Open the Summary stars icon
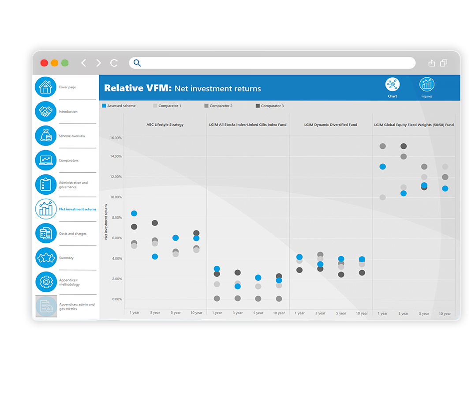Image resolution: width=475 pixels, height=400 pixels. pyautogui.click(x=45, y=258)
